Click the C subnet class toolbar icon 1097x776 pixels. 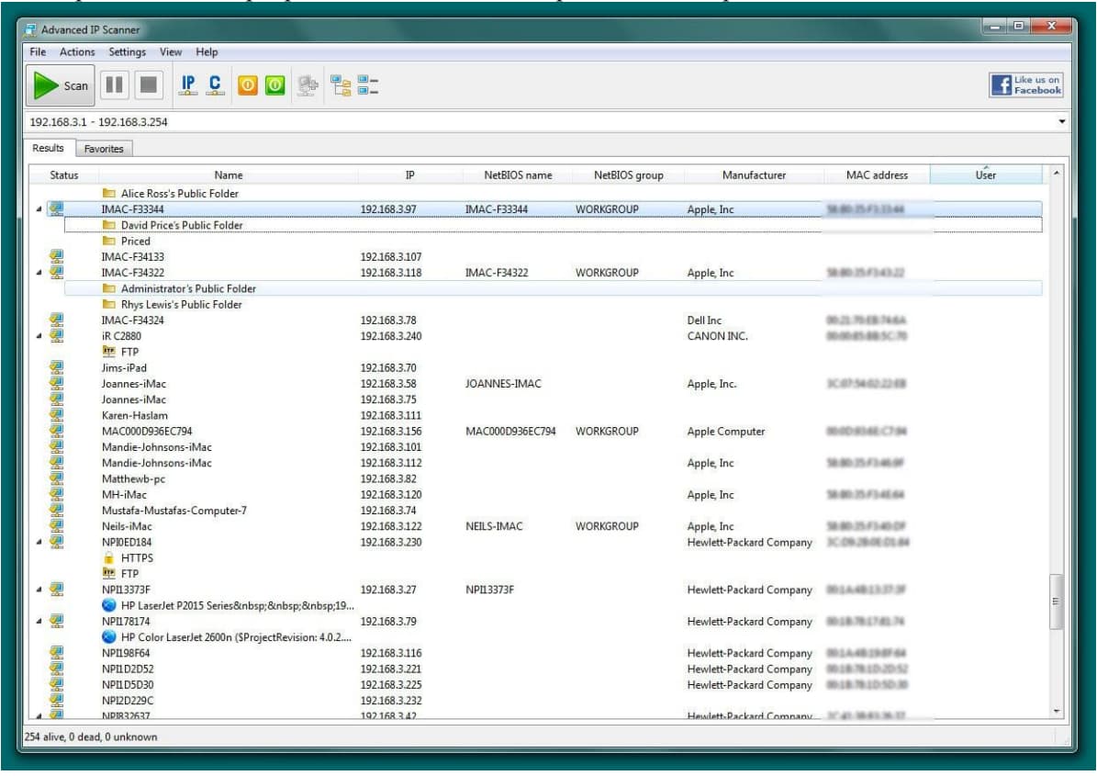pyautogui.click(x=215, y=85)
